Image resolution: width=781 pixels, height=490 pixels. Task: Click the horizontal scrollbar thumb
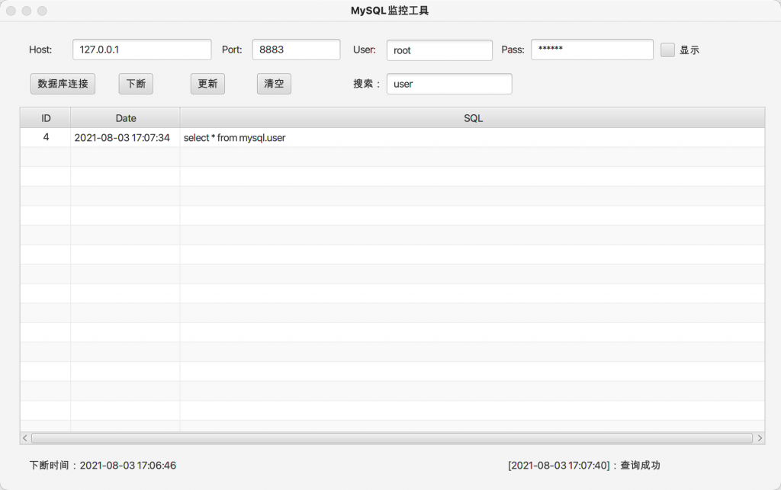pyautogui.click(x=392, y=438)
